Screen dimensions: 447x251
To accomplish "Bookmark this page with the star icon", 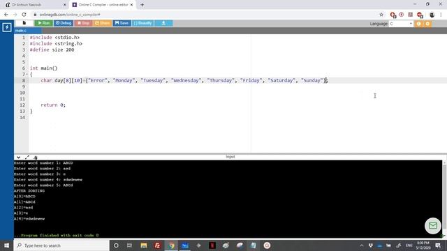I will (381, 15).
